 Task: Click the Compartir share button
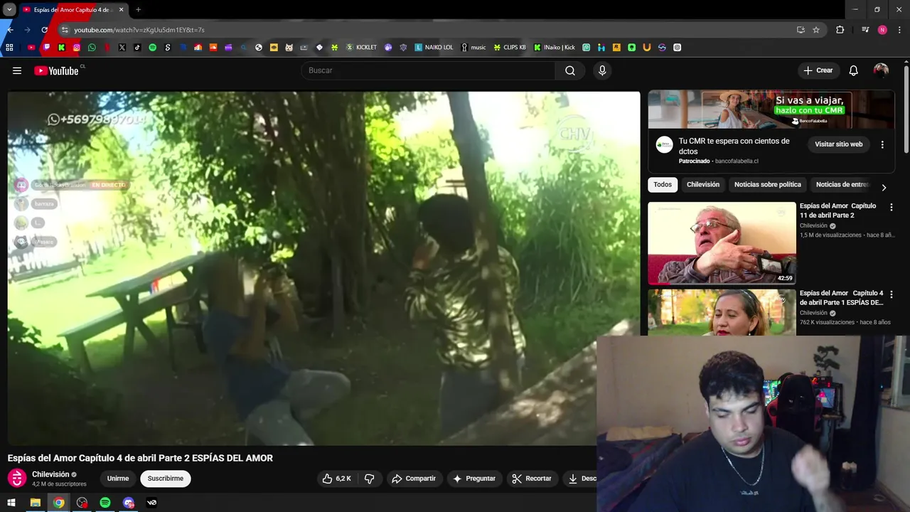[x=414, y=479]
